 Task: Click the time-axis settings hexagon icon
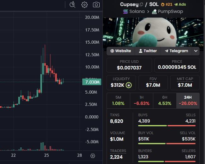tap(93, 156)
